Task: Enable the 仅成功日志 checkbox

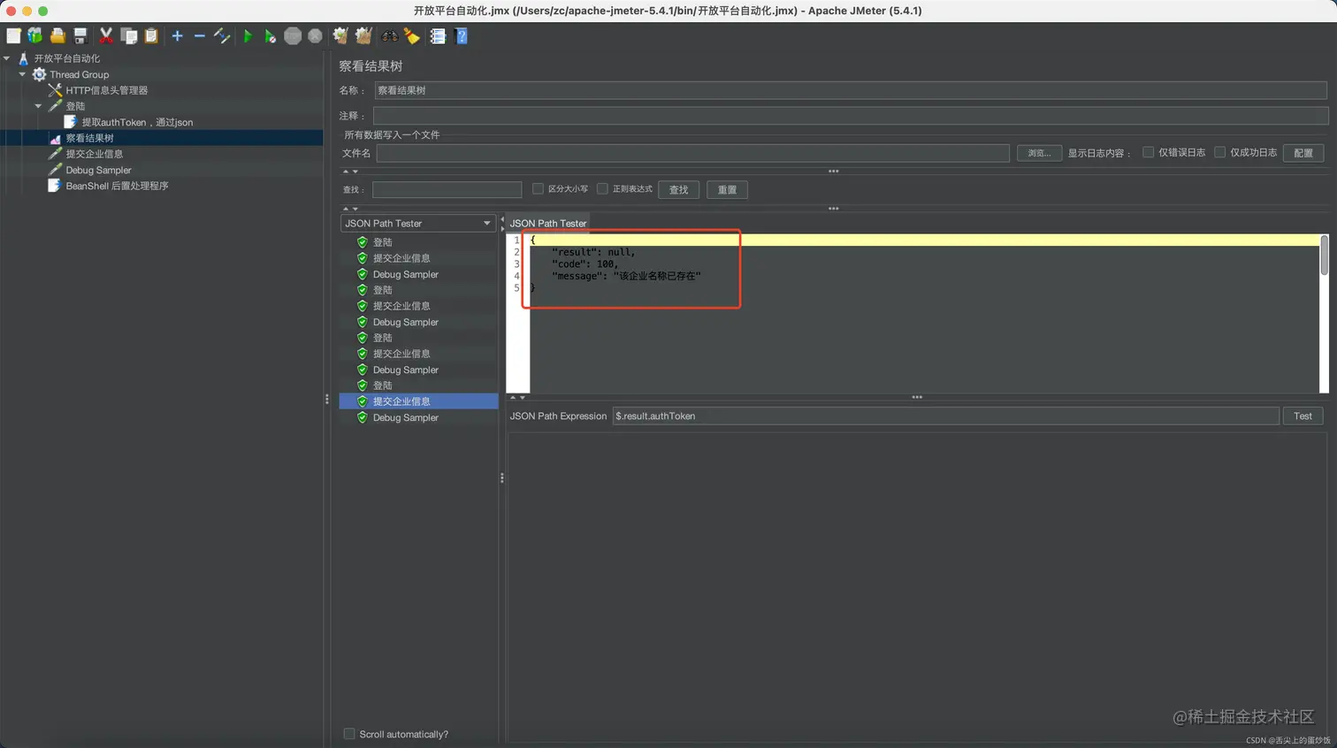Action: 1219,152
